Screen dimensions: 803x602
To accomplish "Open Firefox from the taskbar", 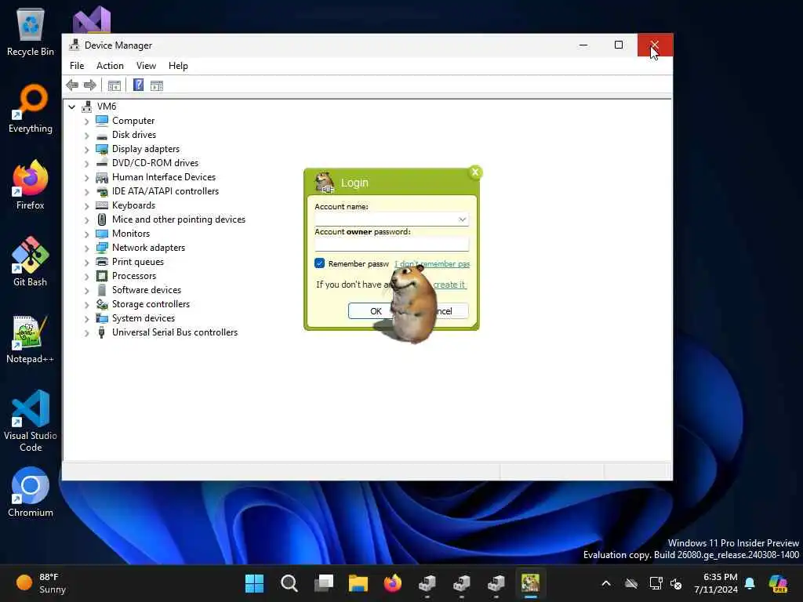I will point(393,583).
